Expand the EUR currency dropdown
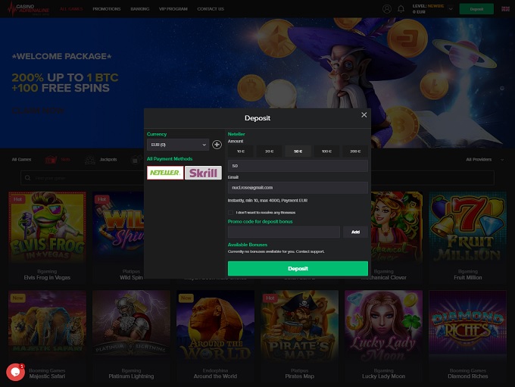The image size is (515, 387). (x=178, y=144)
